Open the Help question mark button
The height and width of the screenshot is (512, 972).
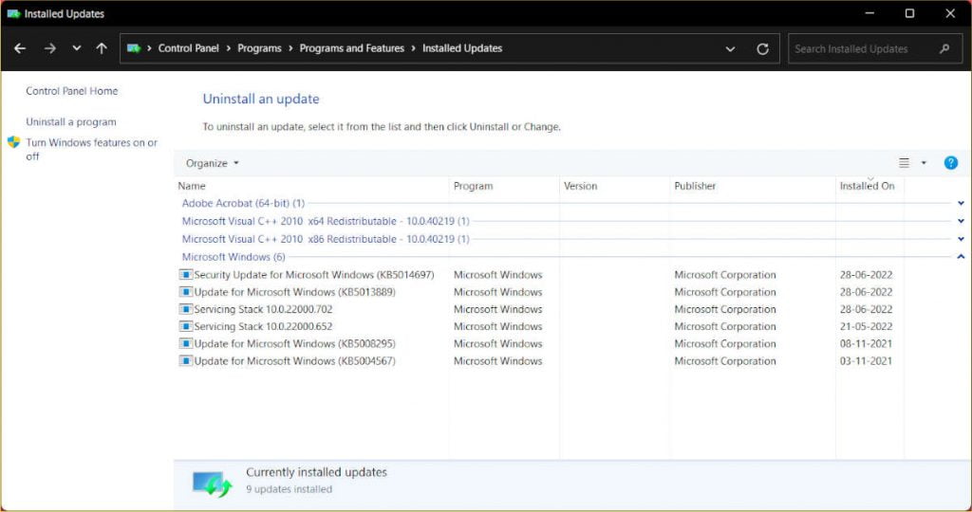coord(950,163)
